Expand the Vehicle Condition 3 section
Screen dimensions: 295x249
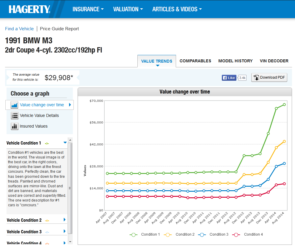[65, 231]
